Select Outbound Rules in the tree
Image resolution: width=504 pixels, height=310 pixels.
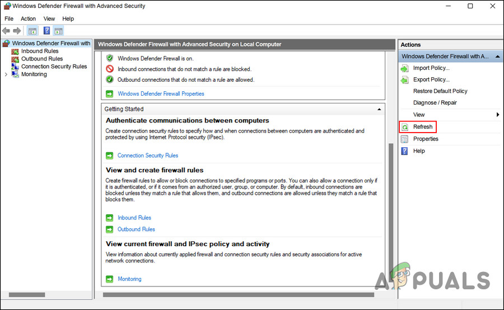(42, 59)
